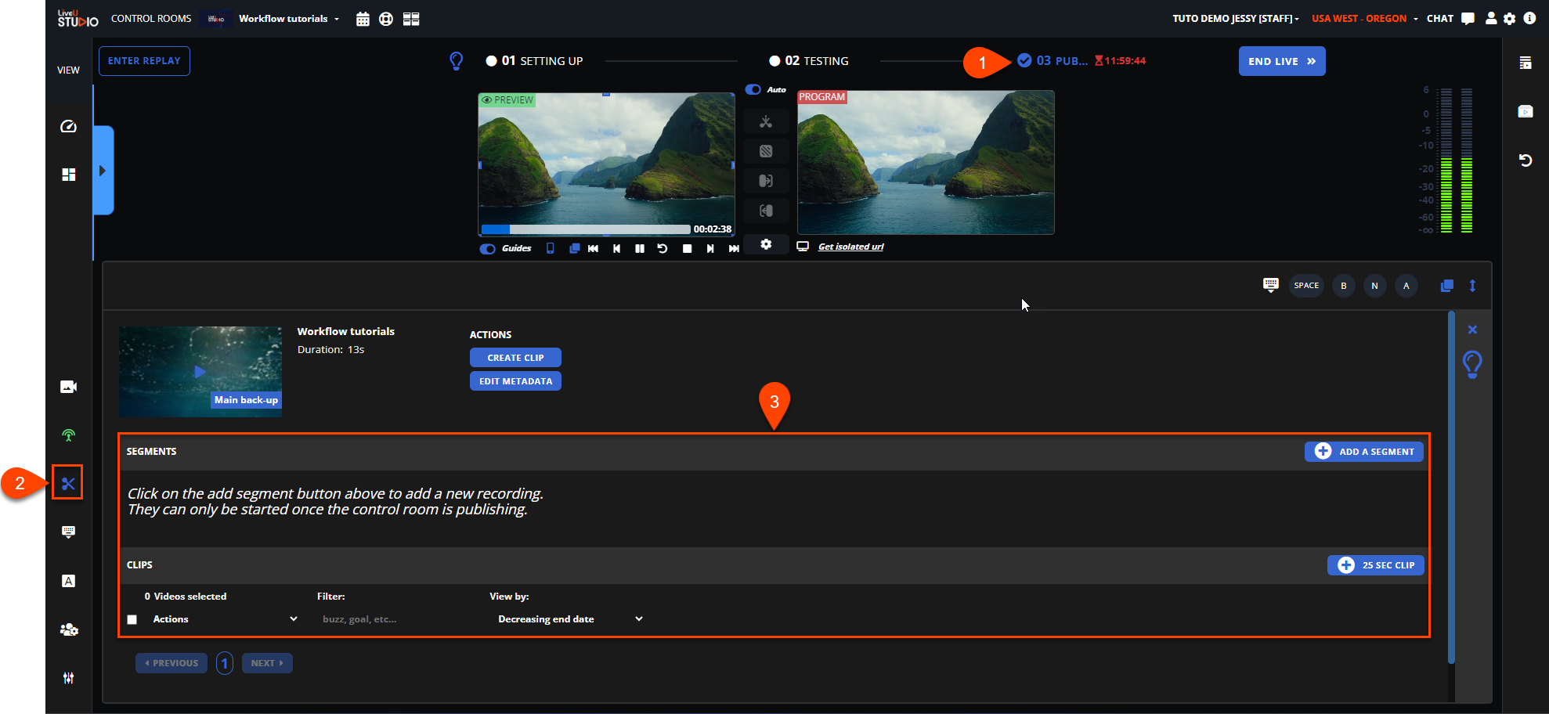Tick the clips select-all checkbox
This screenshot has height=714, width=1549.
[x=132, y=619]
